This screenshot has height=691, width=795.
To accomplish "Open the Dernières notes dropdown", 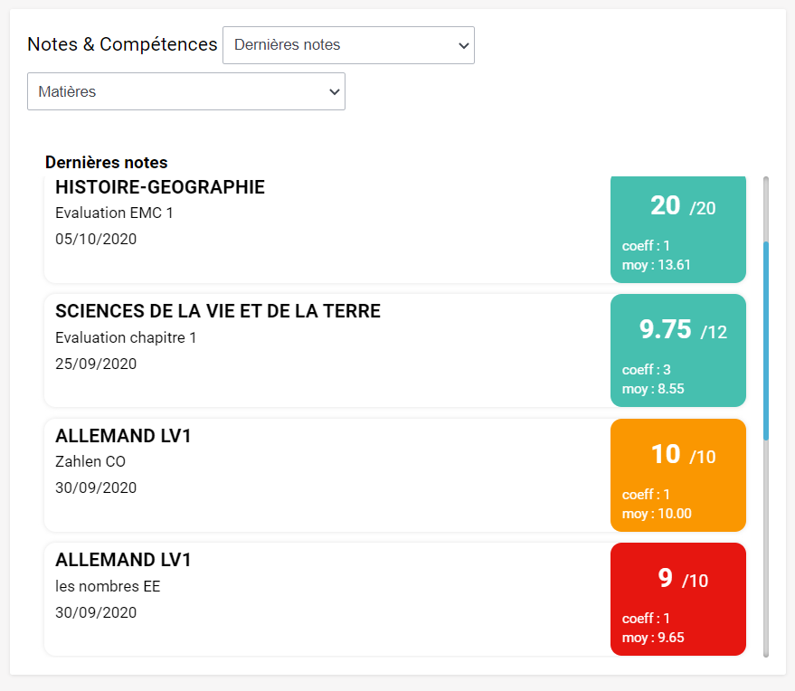I will (x=348, y=45).
